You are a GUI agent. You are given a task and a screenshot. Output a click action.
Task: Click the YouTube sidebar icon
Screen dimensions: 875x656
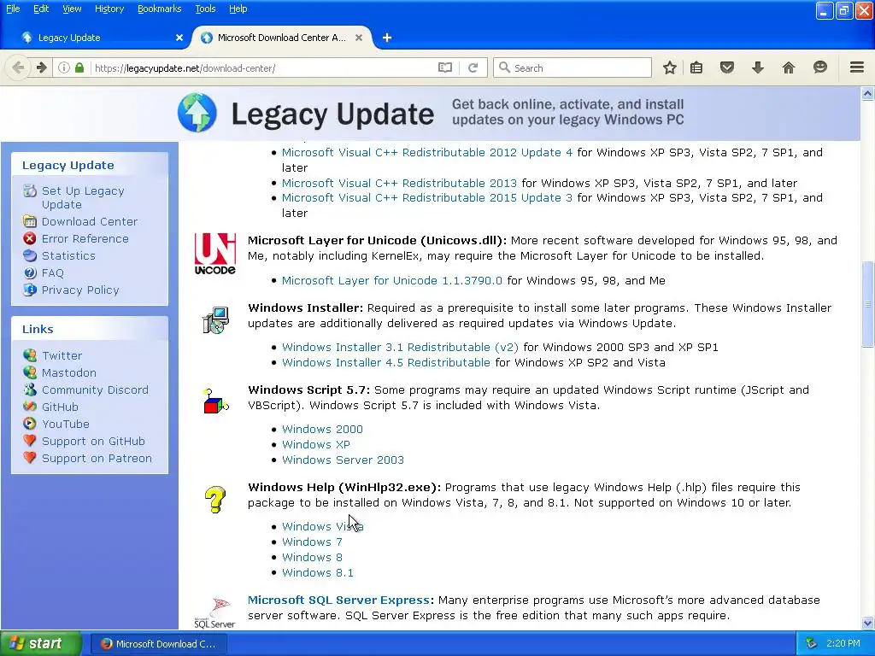click(30, 424)
